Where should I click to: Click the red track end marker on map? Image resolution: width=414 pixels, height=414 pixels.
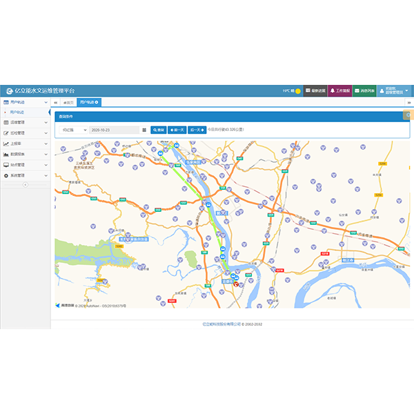click(236, 284)
